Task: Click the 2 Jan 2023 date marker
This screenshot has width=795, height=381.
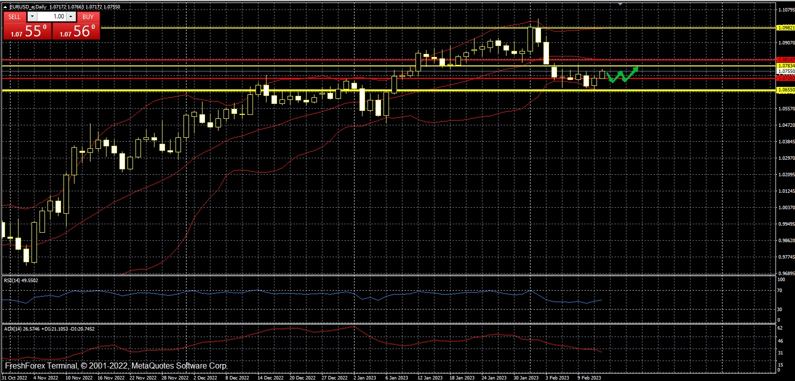Action: [365, 378]
